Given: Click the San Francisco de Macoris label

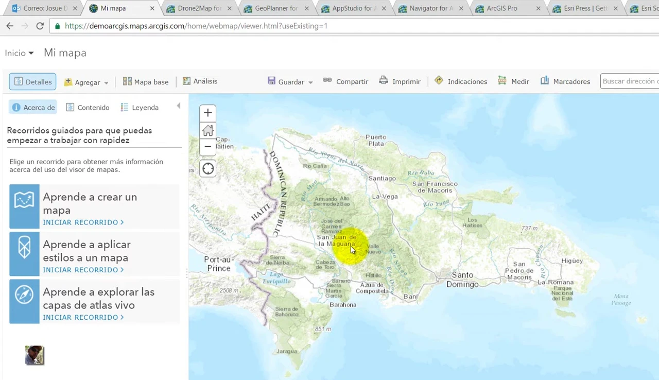Looking at the screenshot, I should tap(435, 187).
